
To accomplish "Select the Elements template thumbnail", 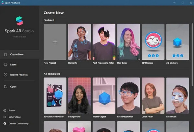I will pos(80,42).
